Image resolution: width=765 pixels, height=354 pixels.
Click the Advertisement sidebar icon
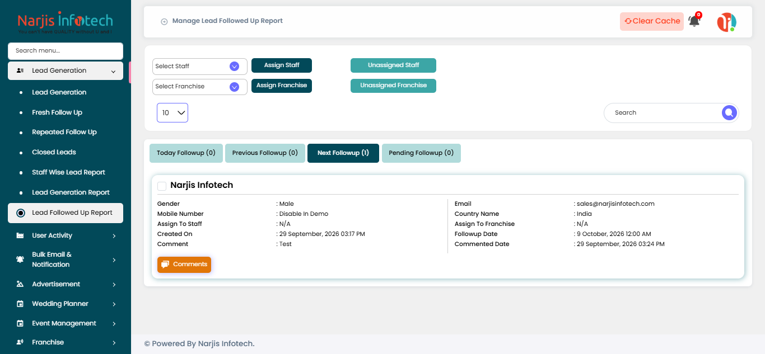point(20,284)
